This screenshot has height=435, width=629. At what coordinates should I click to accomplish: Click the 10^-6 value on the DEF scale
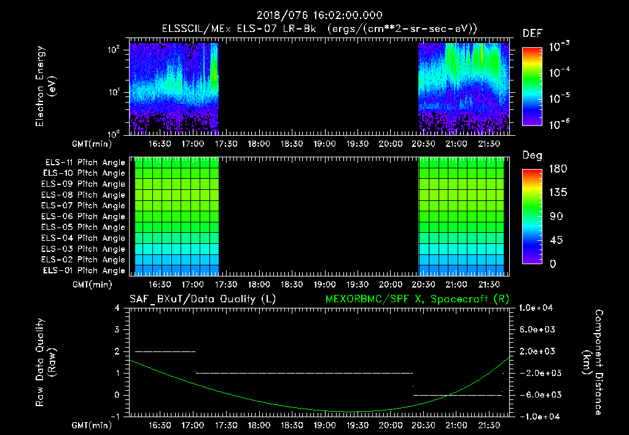tap(559, 124)
